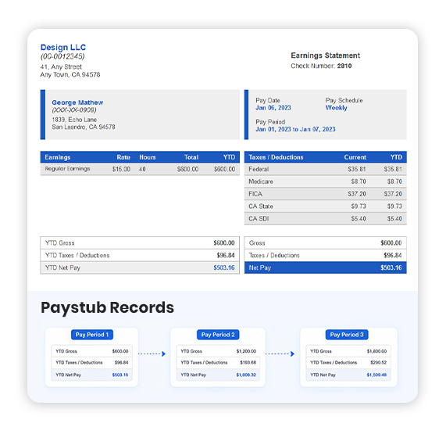Screen dimensions: 446x427
Task: Select CA State current amount $9.73
Action: pos(359,206)
